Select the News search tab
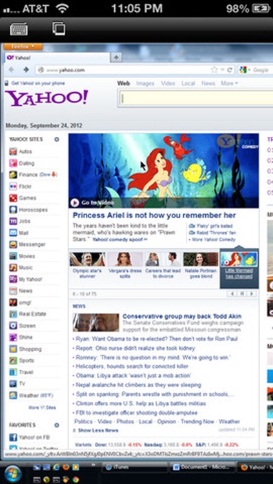 208,83
